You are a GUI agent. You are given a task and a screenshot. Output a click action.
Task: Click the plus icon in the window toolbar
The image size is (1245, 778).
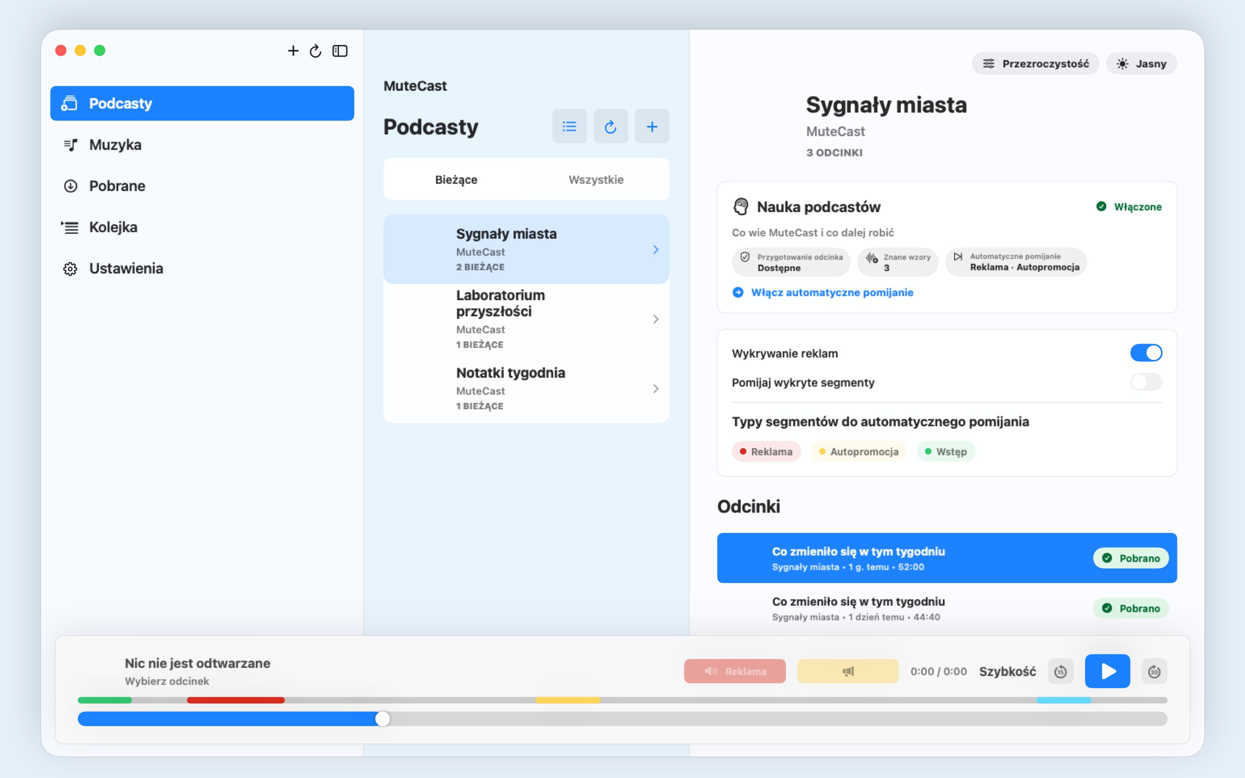293,51
